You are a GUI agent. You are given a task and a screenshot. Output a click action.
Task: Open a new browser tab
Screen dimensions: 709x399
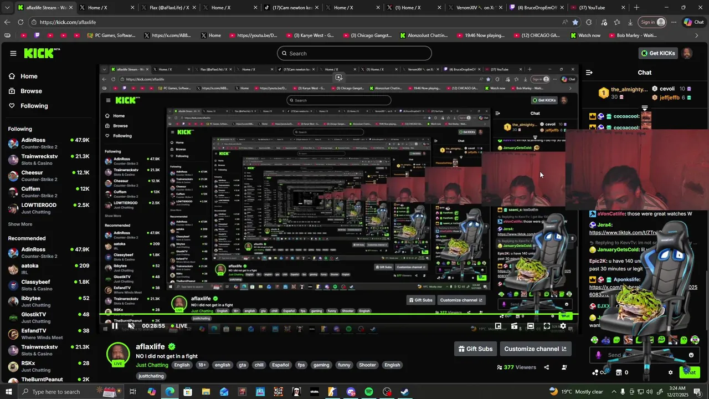(x=636, y=8)
